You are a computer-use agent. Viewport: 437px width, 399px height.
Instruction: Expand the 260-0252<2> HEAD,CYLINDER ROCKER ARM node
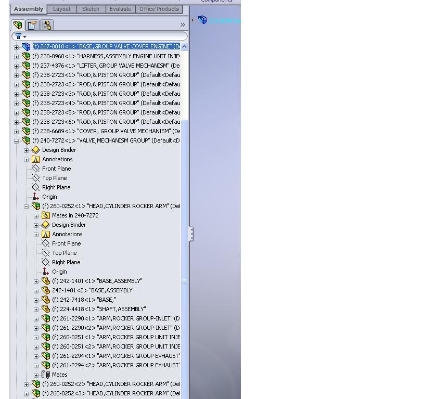pyautogui.click(x=26, y=385)
